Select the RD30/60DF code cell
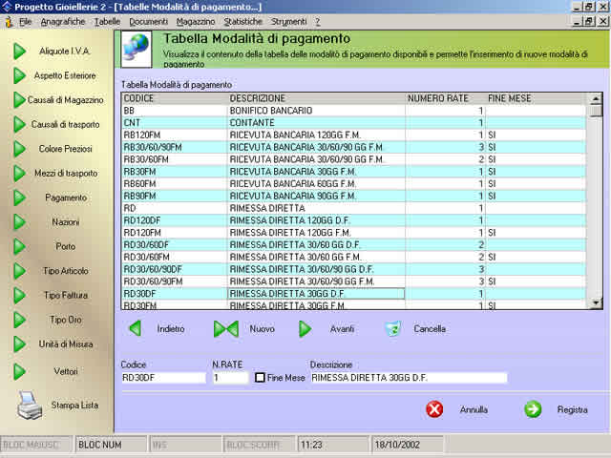This screenshot has width=611, height=458. coord(174,245)
